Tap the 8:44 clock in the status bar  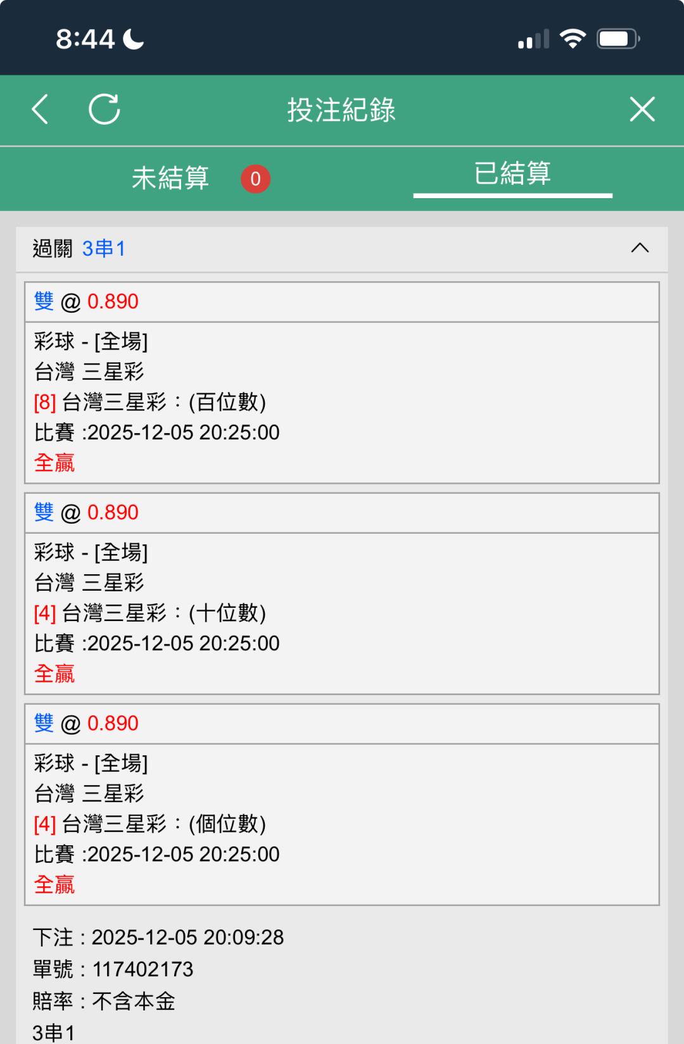[85, 39]
